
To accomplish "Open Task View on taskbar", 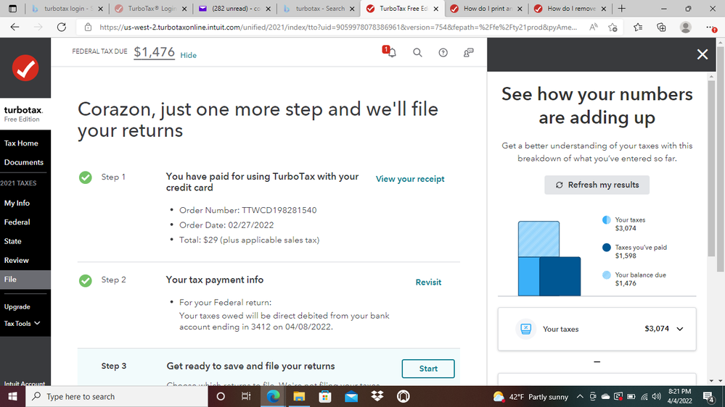I will [x=246, y=396].
